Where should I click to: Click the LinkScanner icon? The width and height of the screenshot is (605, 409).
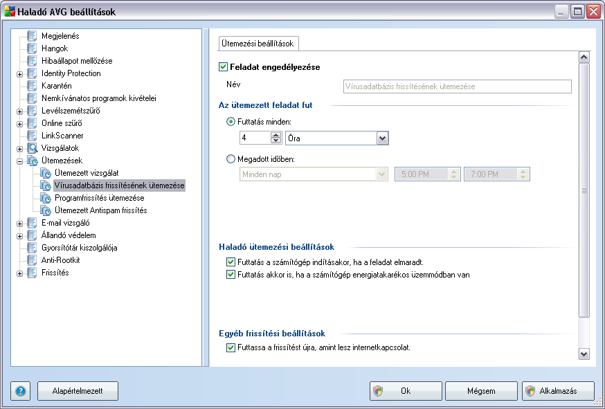pyautogui.click(x=32, y=136)
